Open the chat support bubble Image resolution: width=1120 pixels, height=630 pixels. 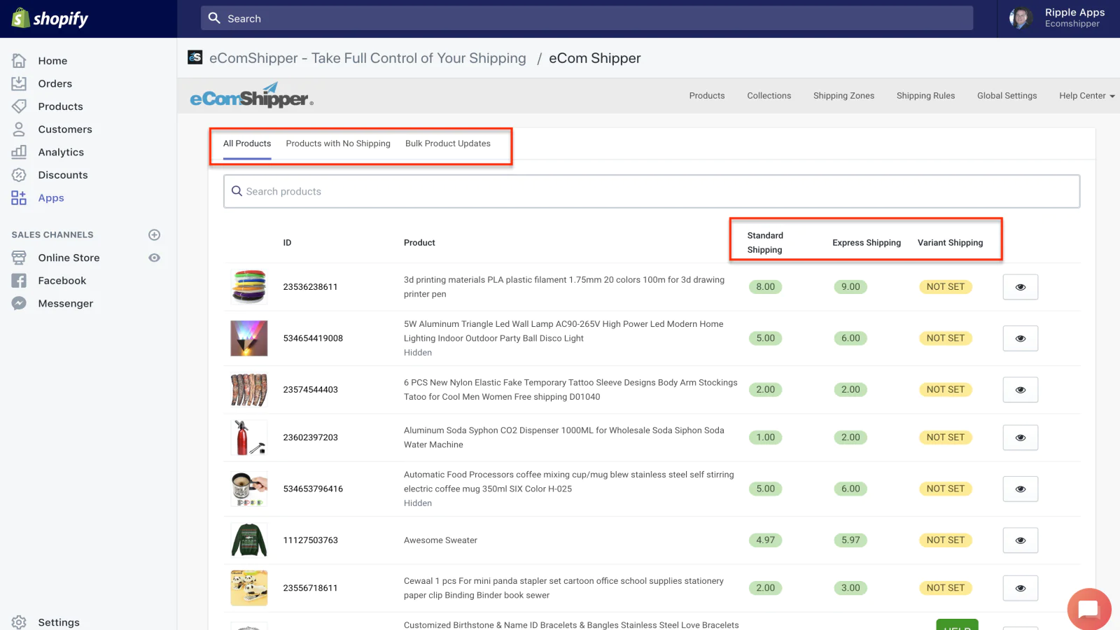1088,609
